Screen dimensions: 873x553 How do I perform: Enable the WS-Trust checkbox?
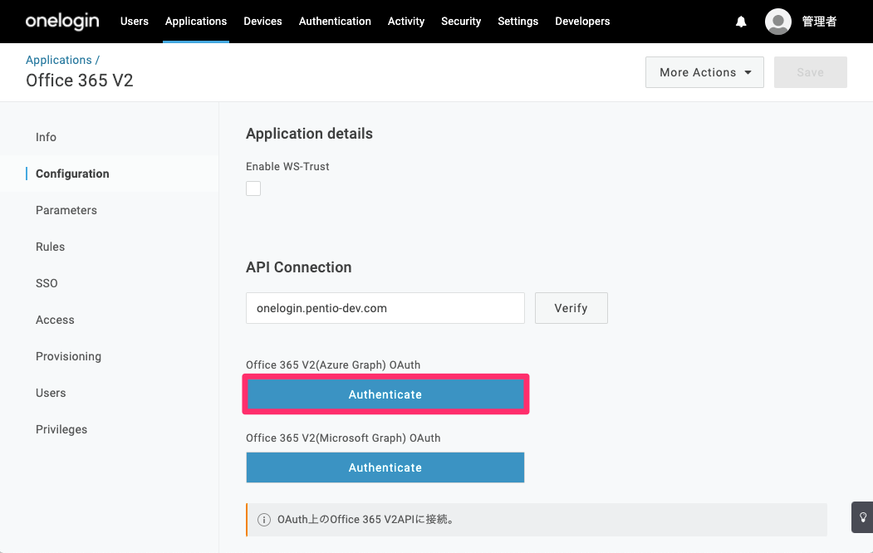coord(253,188)
